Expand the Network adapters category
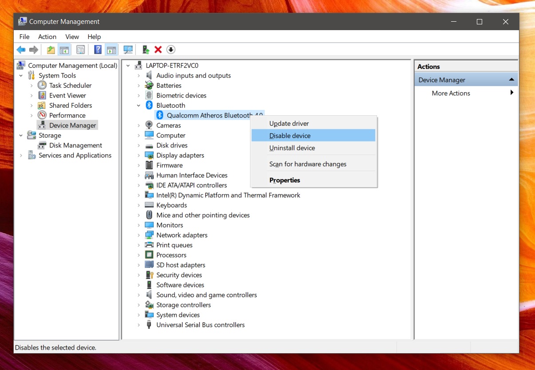 [x=139, y=235]
